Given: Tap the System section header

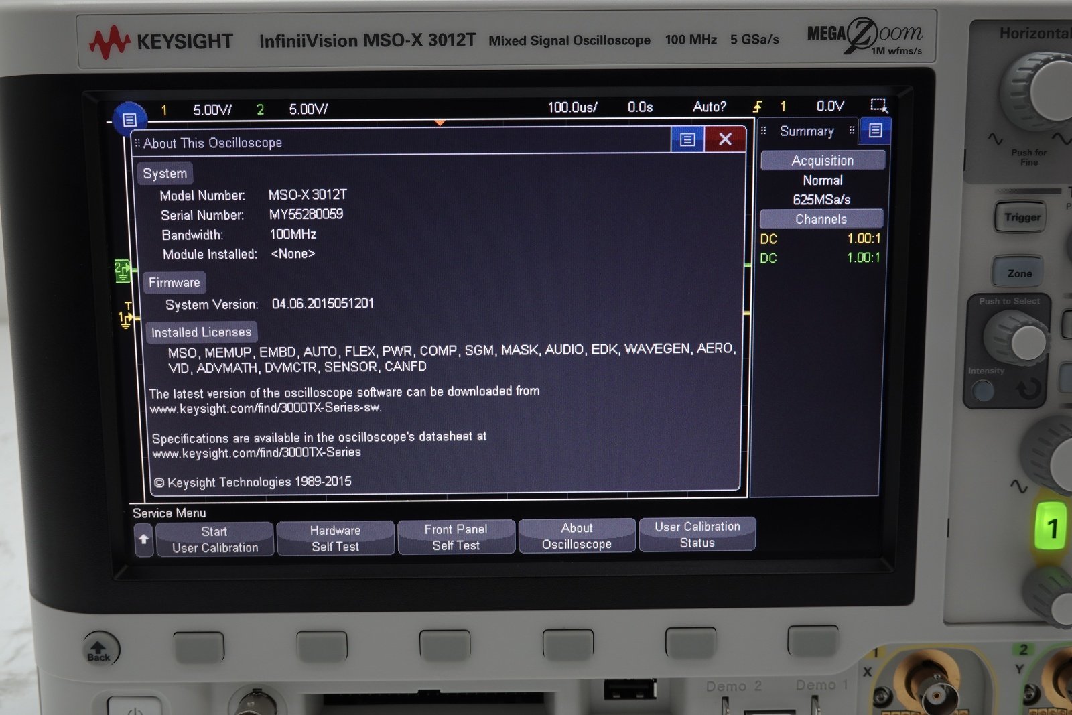Looking at the screenshot, I should (165, 174).
